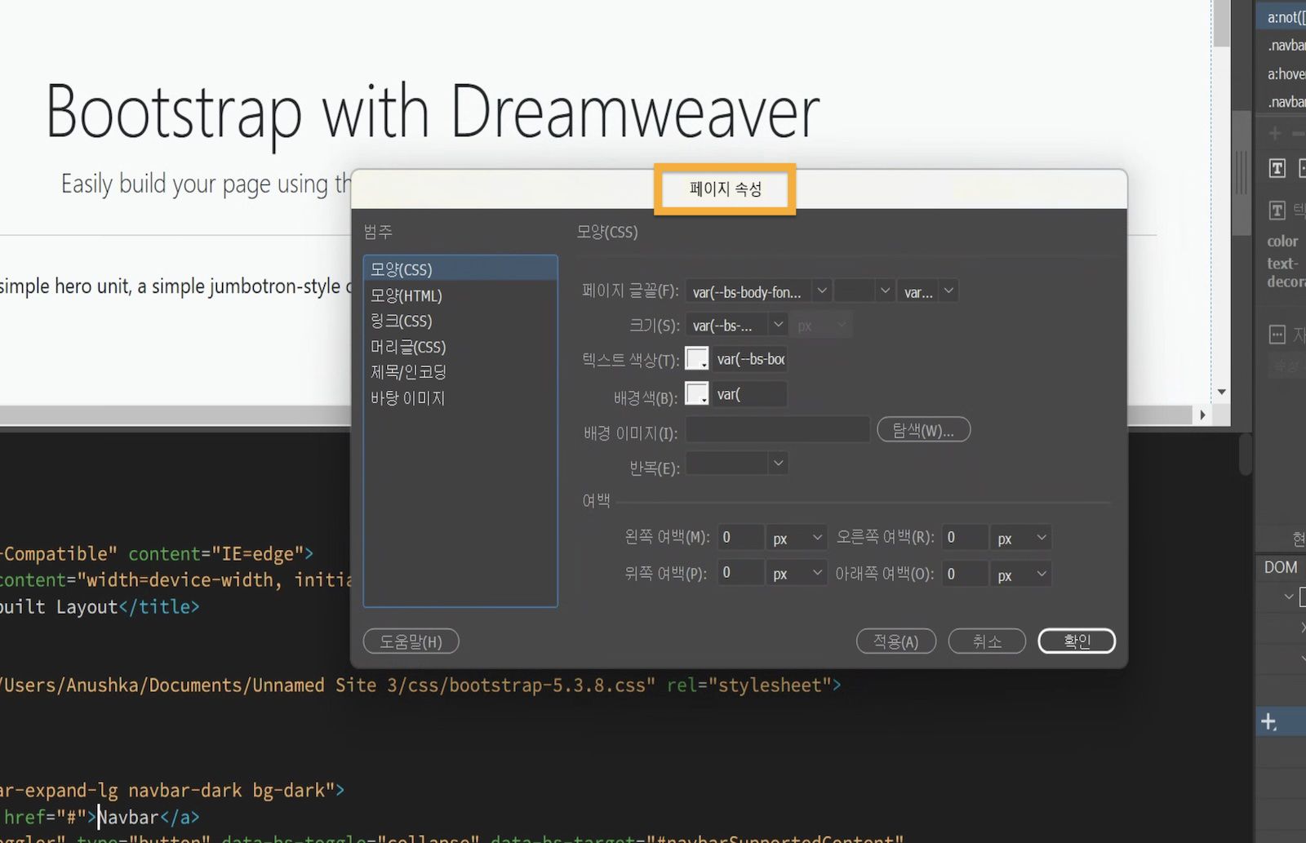Select the a:hover selector in CSS Designer
Screen dimensions: 1306x843
point(1286,73)
